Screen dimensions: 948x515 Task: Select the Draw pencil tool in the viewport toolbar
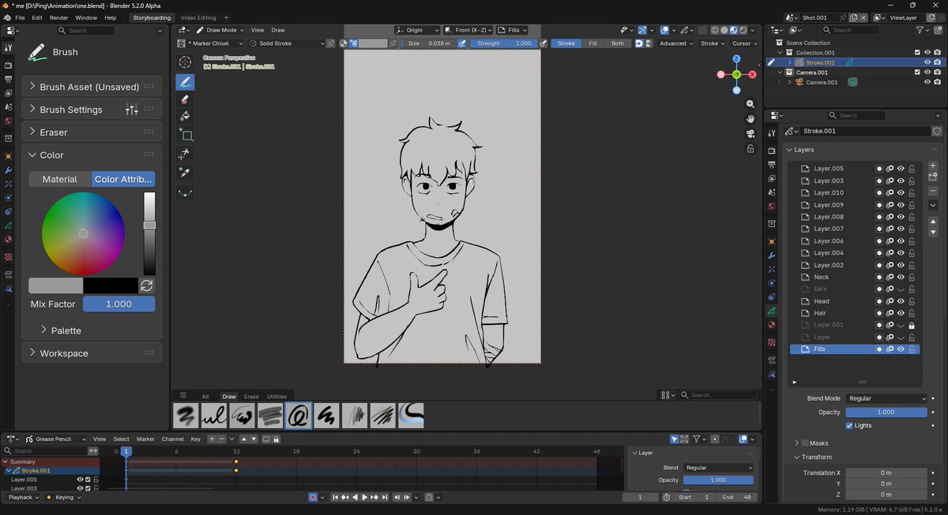click(185, 81)
